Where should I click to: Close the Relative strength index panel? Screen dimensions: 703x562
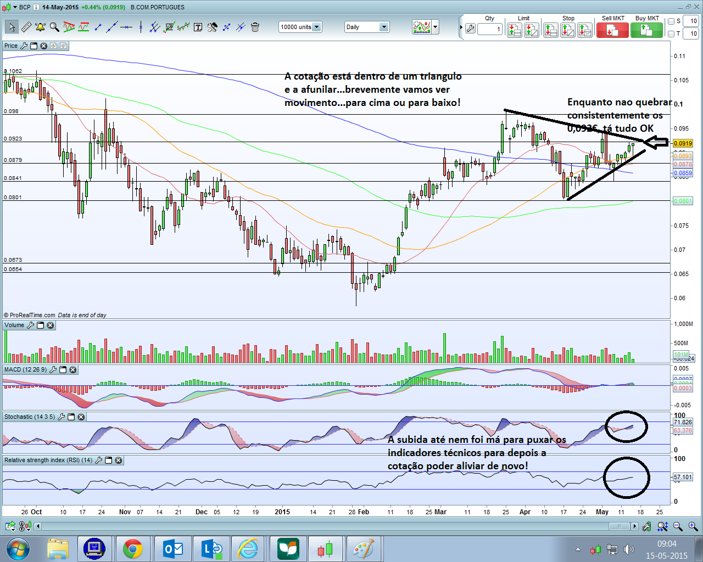[x=119, y=460]
